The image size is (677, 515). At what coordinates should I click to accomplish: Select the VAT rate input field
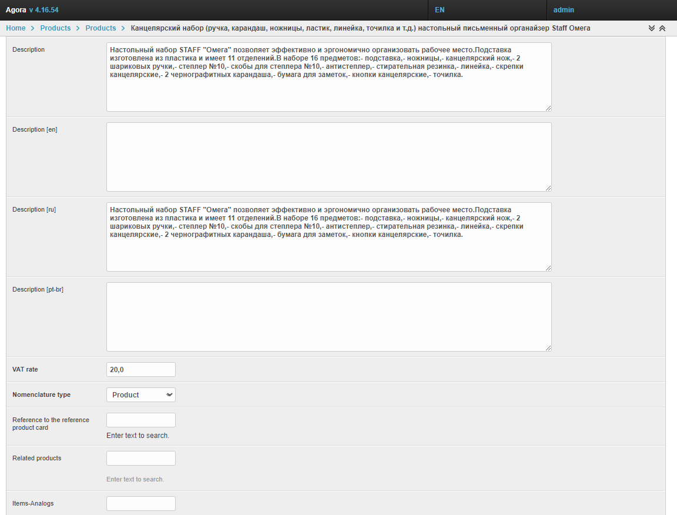[140, 370]
